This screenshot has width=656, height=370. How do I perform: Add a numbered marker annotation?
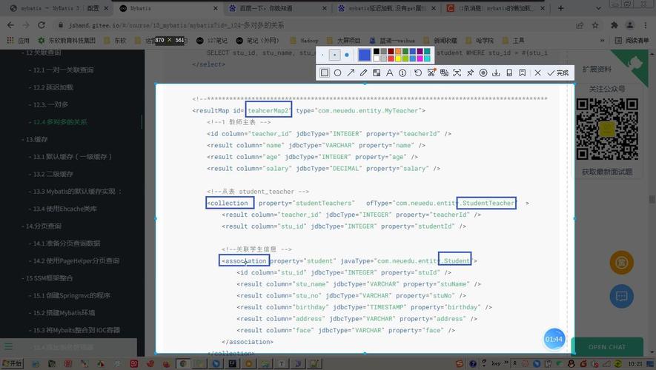pos(402,73)
